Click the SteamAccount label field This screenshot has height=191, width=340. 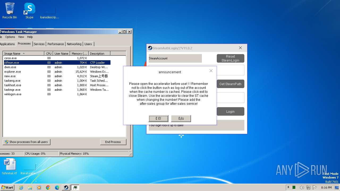175,58
